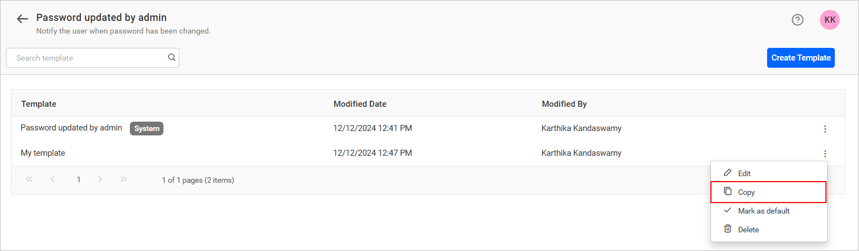Go to the next page arrow
Screen dimensions: 859x251
pos(100,179)
